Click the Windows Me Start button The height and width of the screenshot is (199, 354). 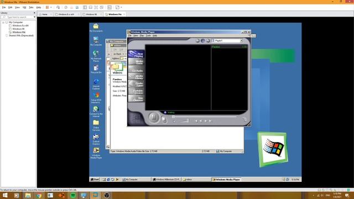pos(95,180)
